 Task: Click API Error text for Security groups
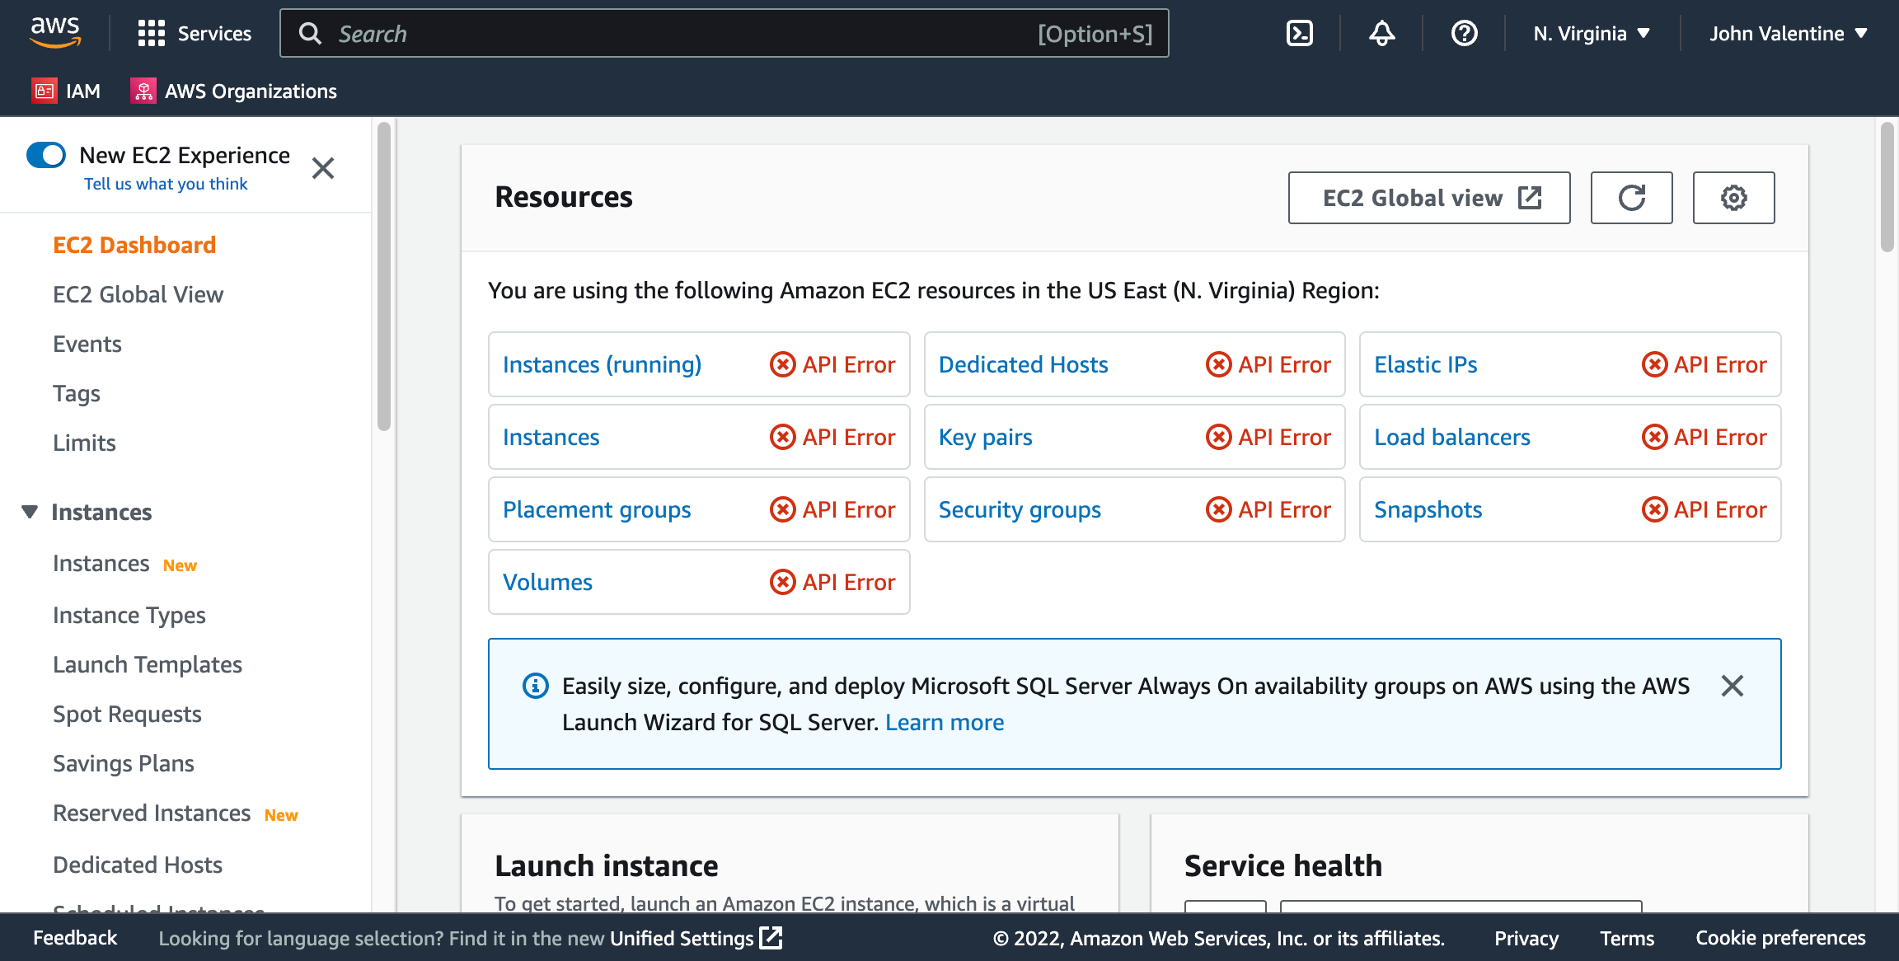(x=1284, y=509)
